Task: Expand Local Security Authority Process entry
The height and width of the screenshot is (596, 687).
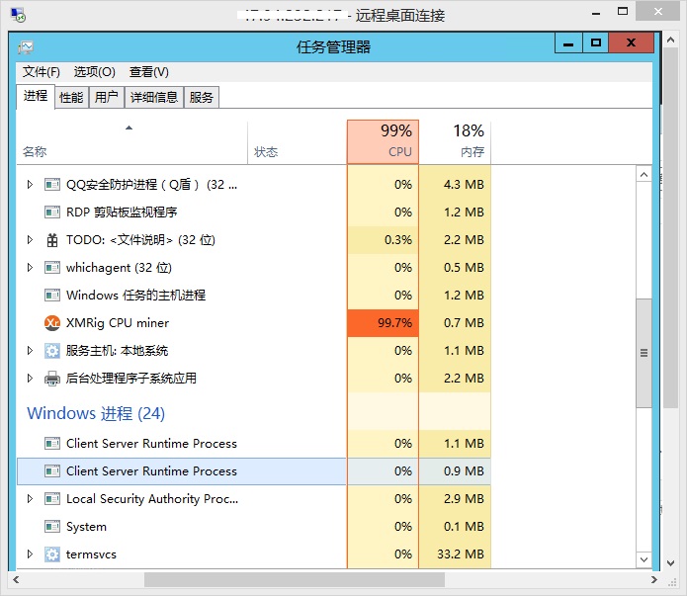Action: click(x=30, y=499)
